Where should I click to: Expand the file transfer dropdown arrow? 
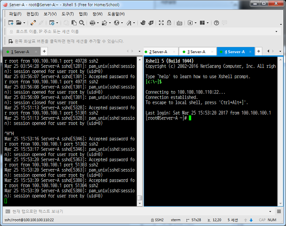[110, 23]
